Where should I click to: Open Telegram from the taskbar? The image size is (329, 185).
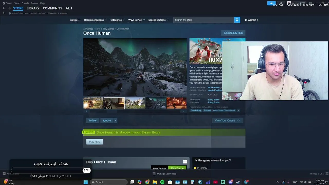tap(246, 182)
